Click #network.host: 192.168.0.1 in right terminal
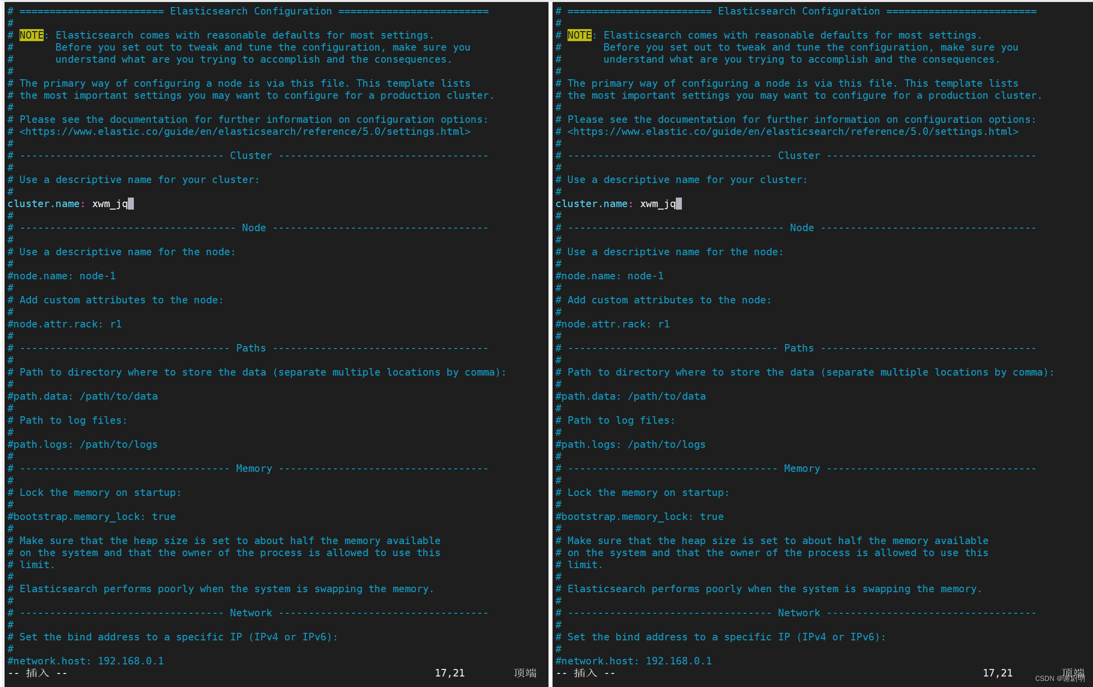1093x687 pixels. 634,661
